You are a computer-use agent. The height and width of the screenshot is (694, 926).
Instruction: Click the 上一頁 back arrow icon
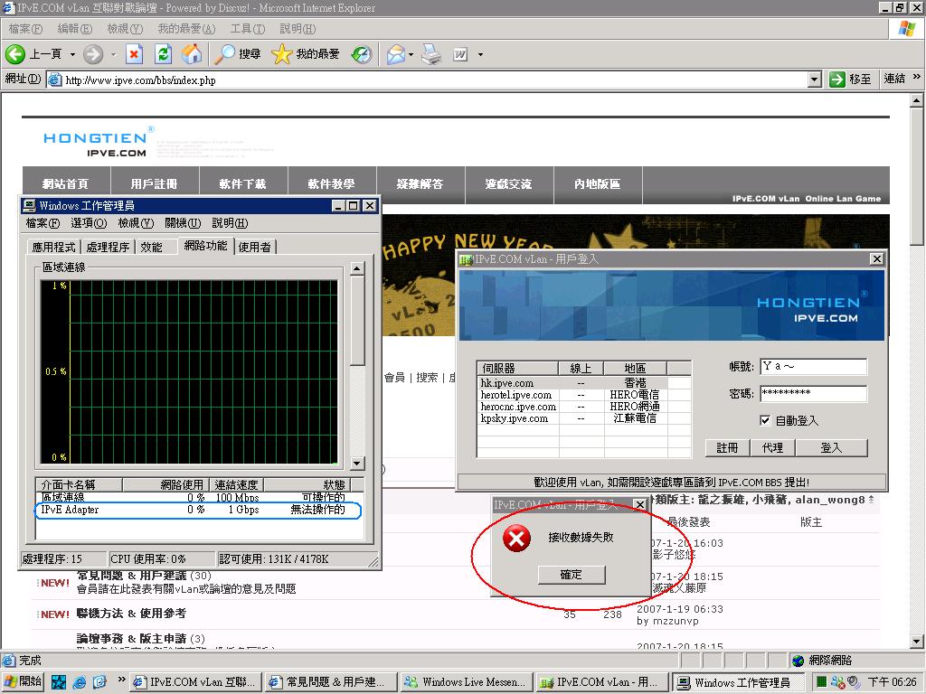pos(15,54)
